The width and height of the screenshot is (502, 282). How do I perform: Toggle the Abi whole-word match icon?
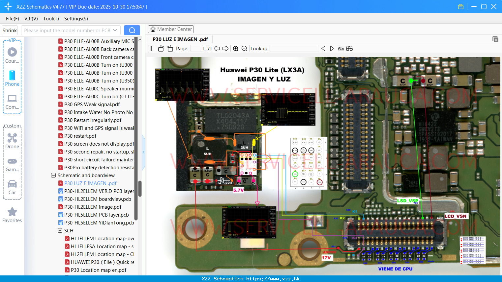(340, 48)
